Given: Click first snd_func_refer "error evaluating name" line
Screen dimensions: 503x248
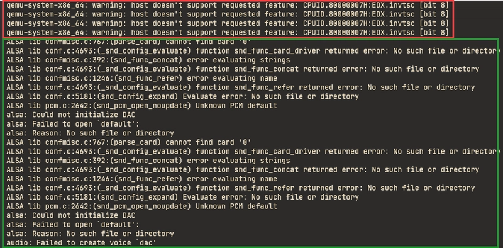Looking at the screenshot, I should [141, 79].
